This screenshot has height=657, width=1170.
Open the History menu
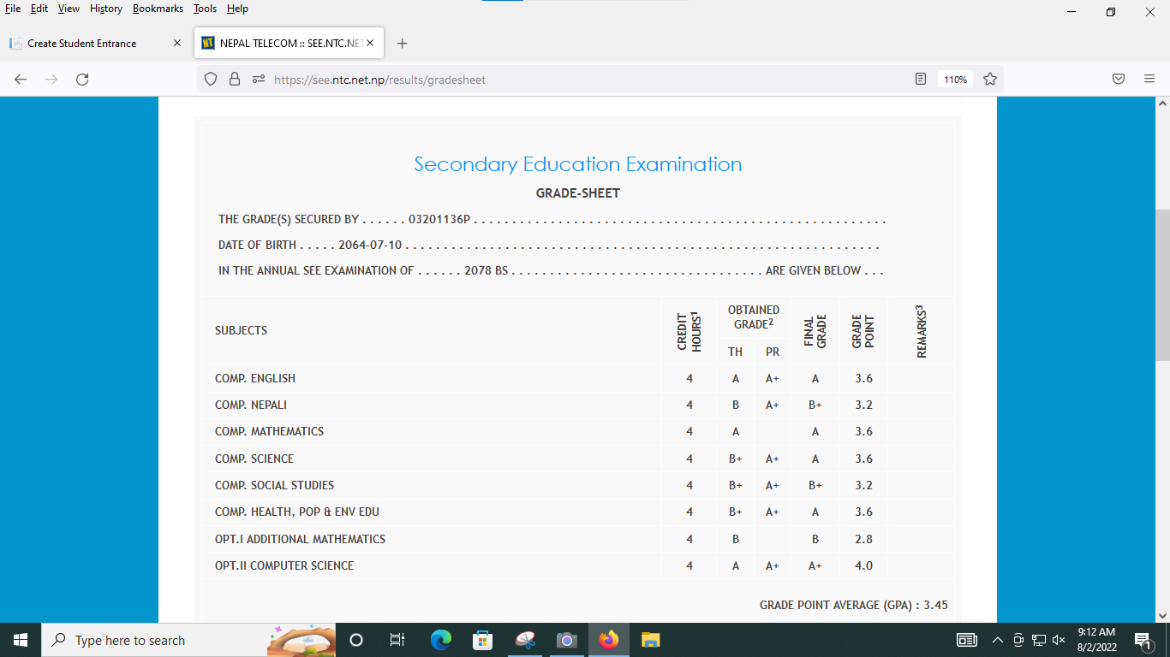point(105,9)
